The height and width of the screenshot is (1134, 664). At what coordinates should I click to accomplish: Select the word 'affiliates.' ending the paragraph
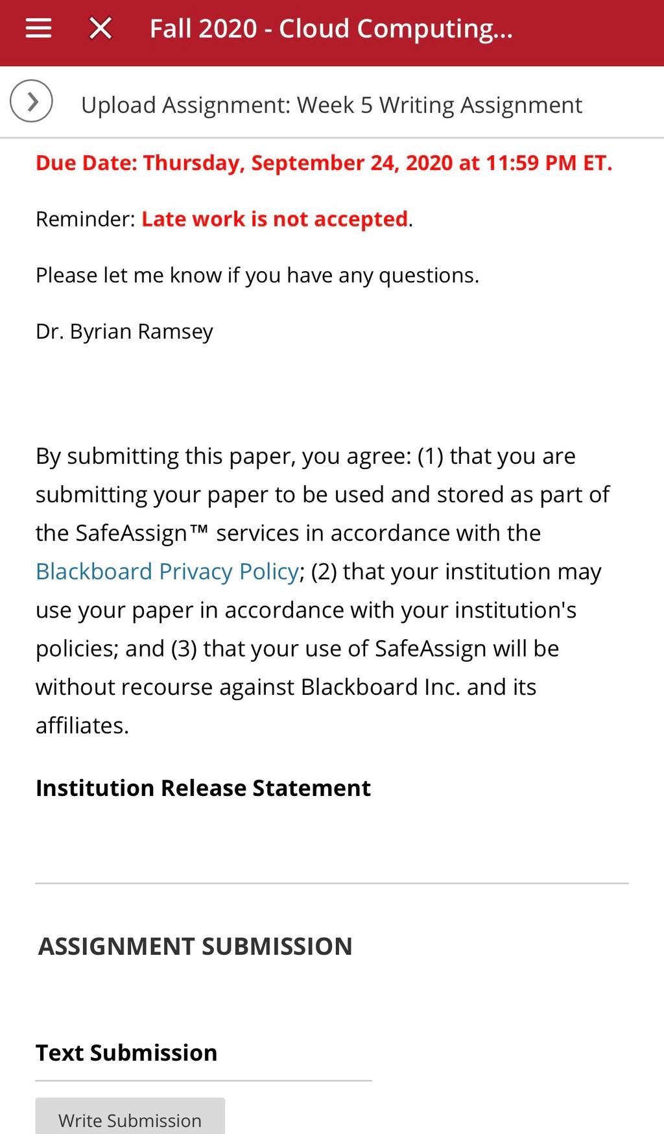82,726
